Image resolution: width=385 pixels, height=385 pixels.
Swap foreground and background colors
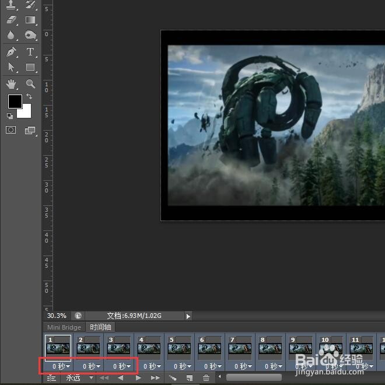click(x=29, y=96)
